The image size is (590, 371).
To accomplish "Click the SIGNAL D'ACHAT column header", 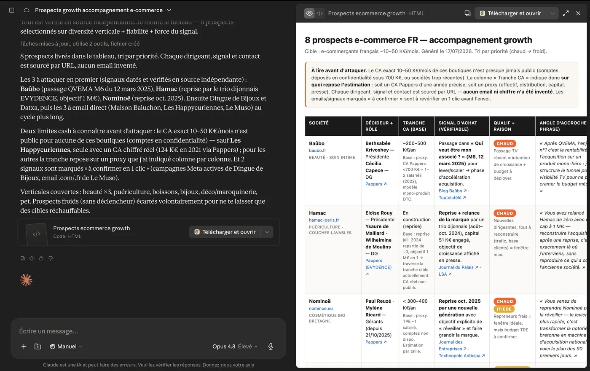I will pos(462,126).
